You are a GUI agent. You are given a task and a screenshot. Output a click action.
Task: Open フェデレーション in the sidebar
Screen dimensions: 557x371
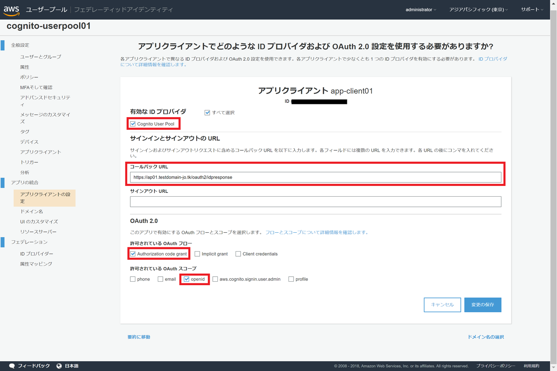tap(29, 242)
